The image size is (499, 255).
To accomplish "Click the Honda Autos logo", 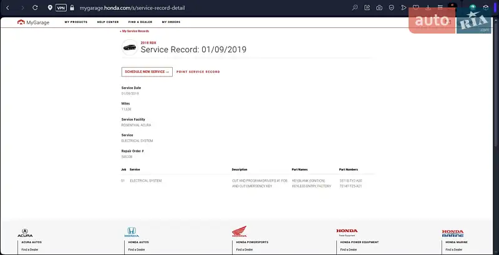I will click(132, 232).
